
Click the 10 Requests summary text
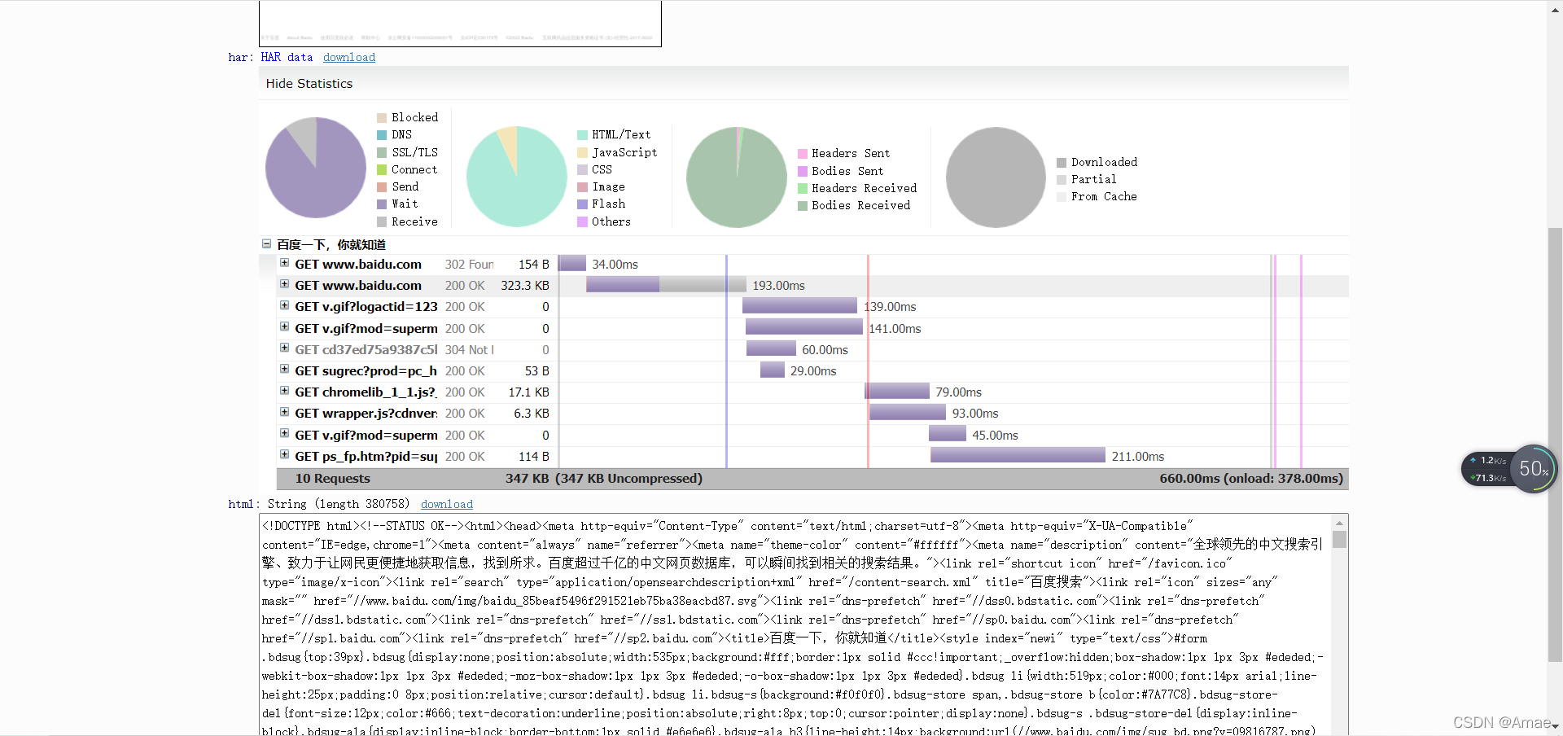[x=332, y=478]
